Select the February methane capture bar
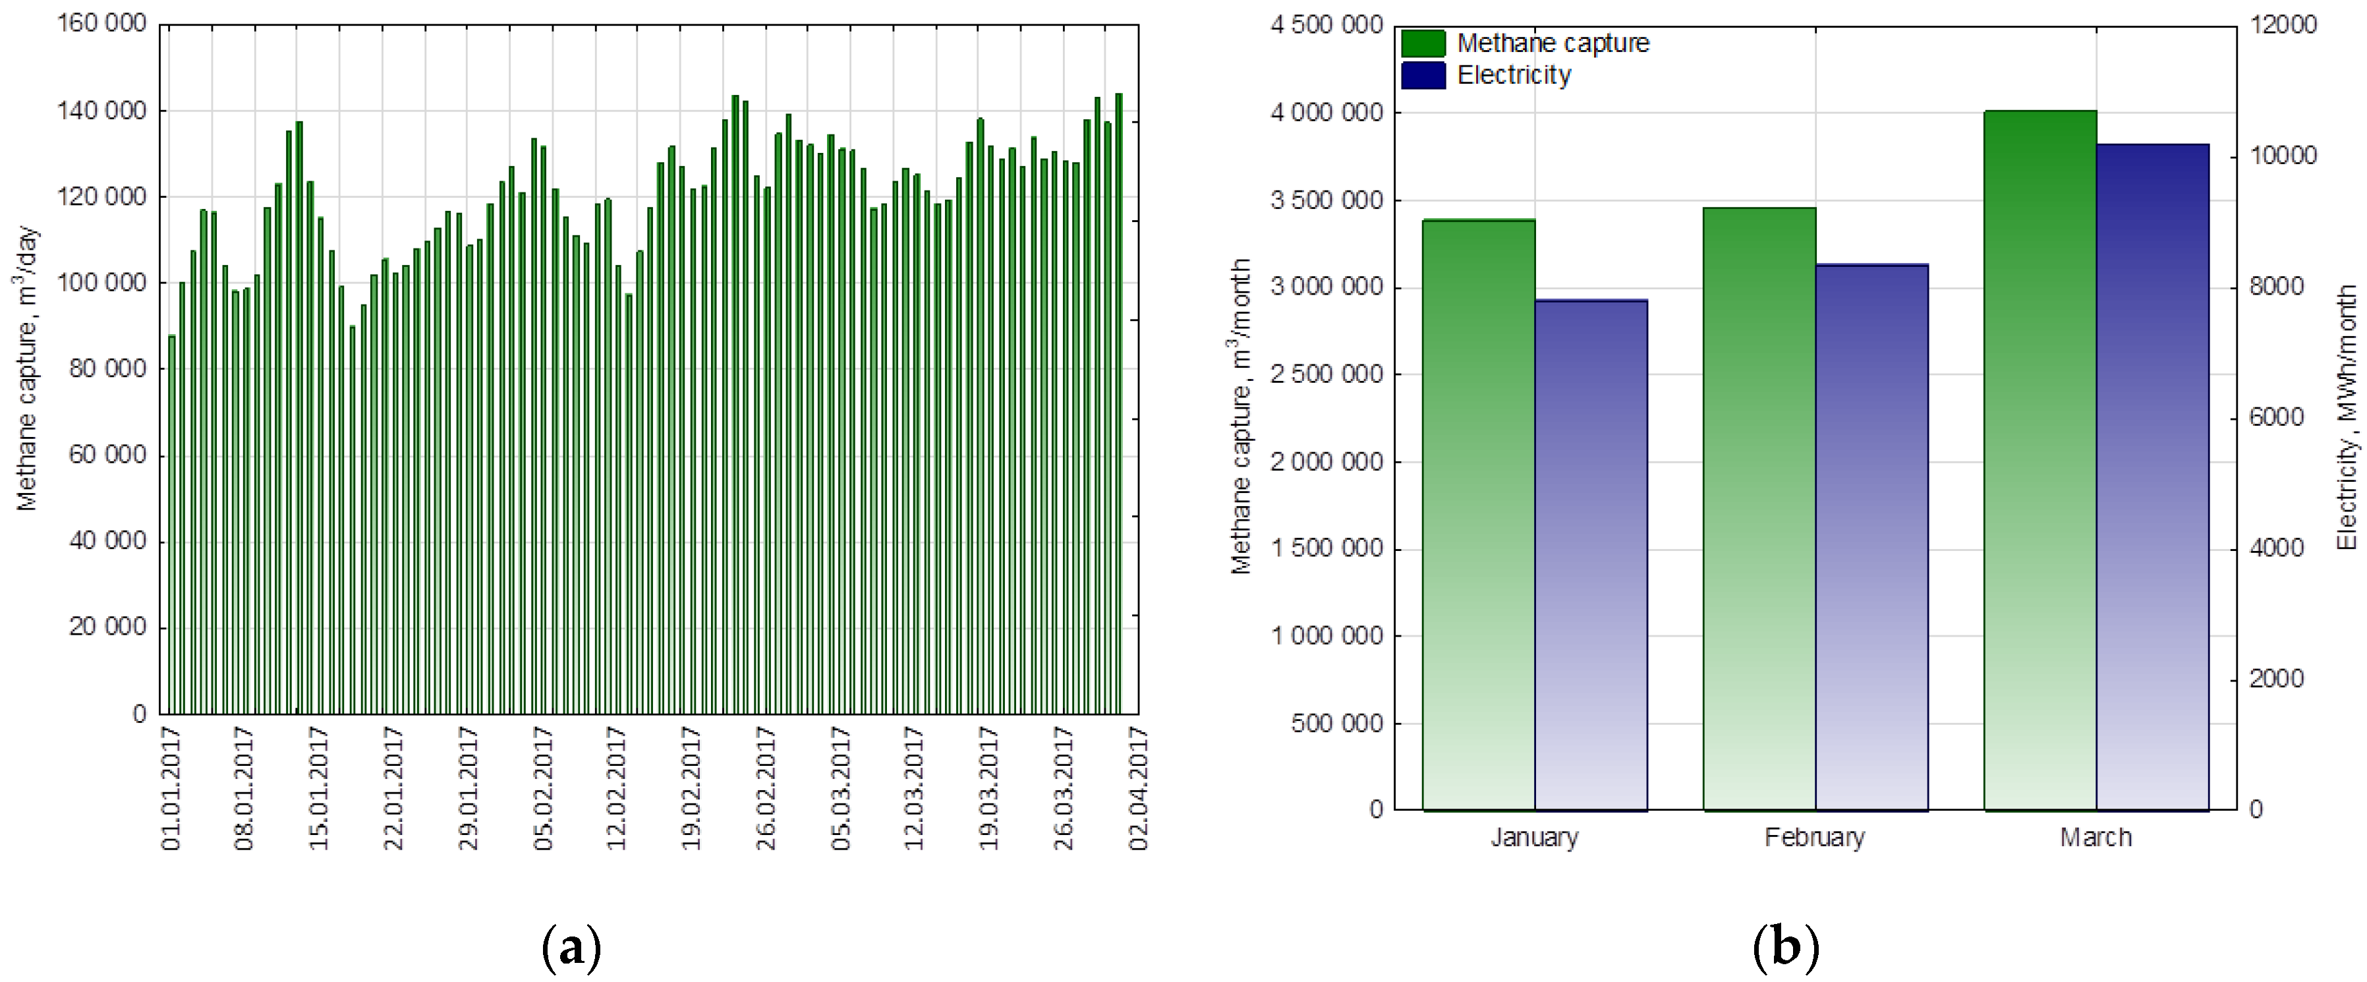Image resolution: width=2367 pixels, height=982 pixels. pyautogui.click(x=1759, y=509)
